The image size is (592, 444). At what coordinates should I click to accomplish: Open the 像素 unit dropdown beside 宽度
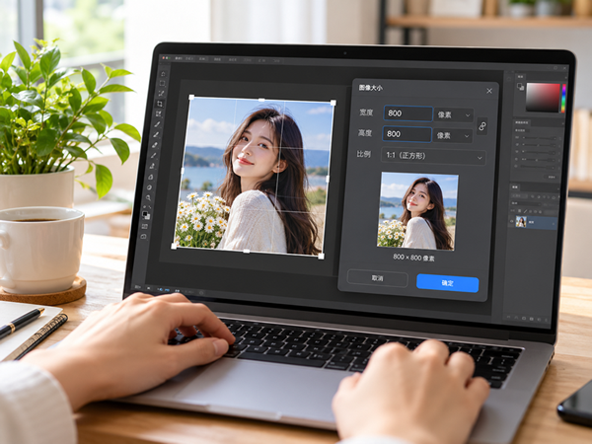tap(454, 115)
